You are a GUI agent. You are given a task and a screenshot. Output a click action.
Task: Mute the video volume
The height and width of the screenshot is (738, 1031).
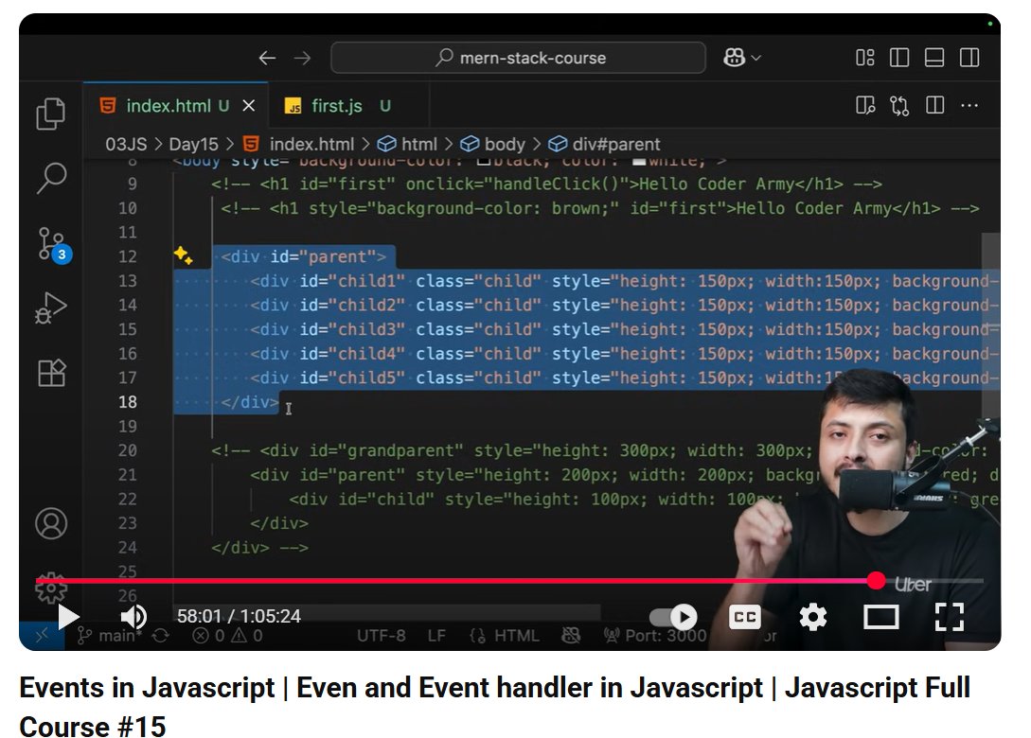coord(133,617)
